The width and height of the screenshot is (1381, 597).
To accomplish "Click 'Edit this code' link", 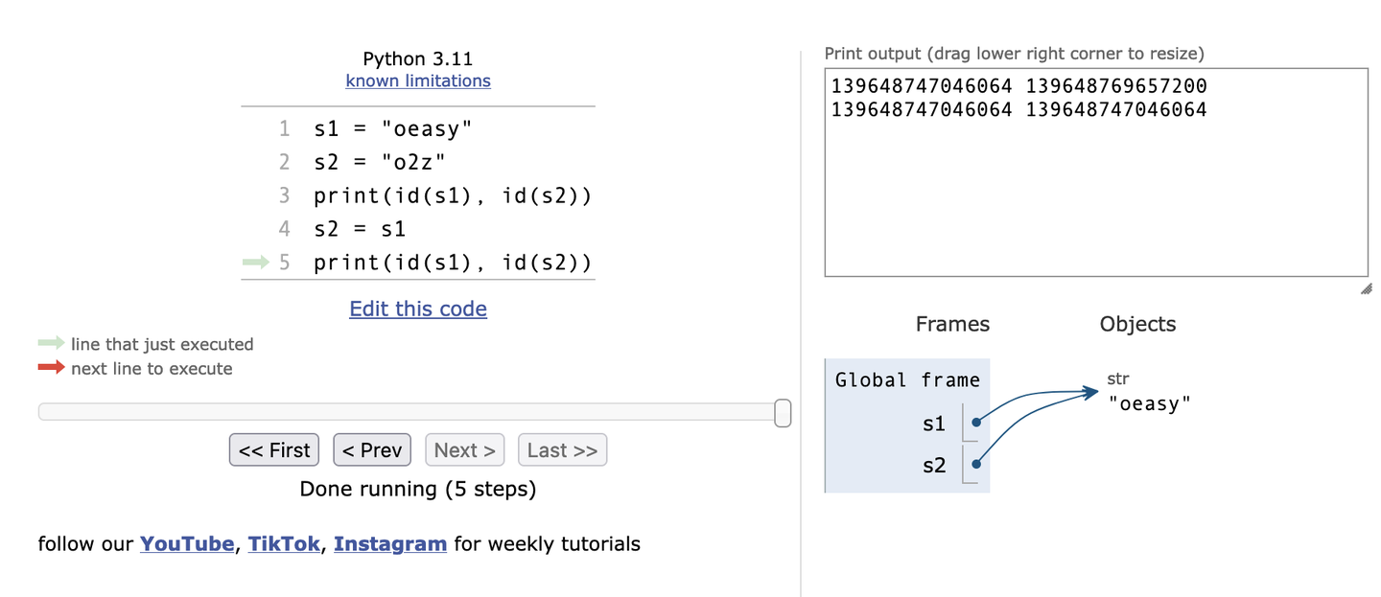I will tap(418, 309).
